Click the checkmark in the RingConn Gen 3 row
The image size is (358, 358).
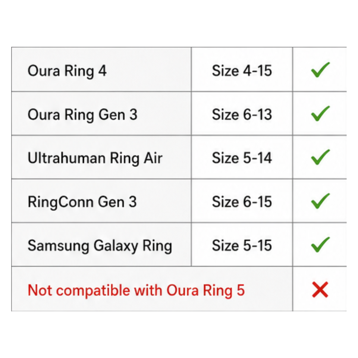click(x=320, y=201)
